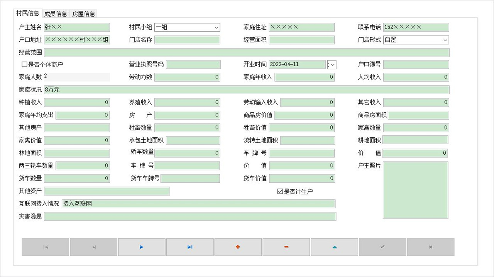Screen dimensions: 494x277
Task: Click the first record navigation icon
Action: [45, 247]
